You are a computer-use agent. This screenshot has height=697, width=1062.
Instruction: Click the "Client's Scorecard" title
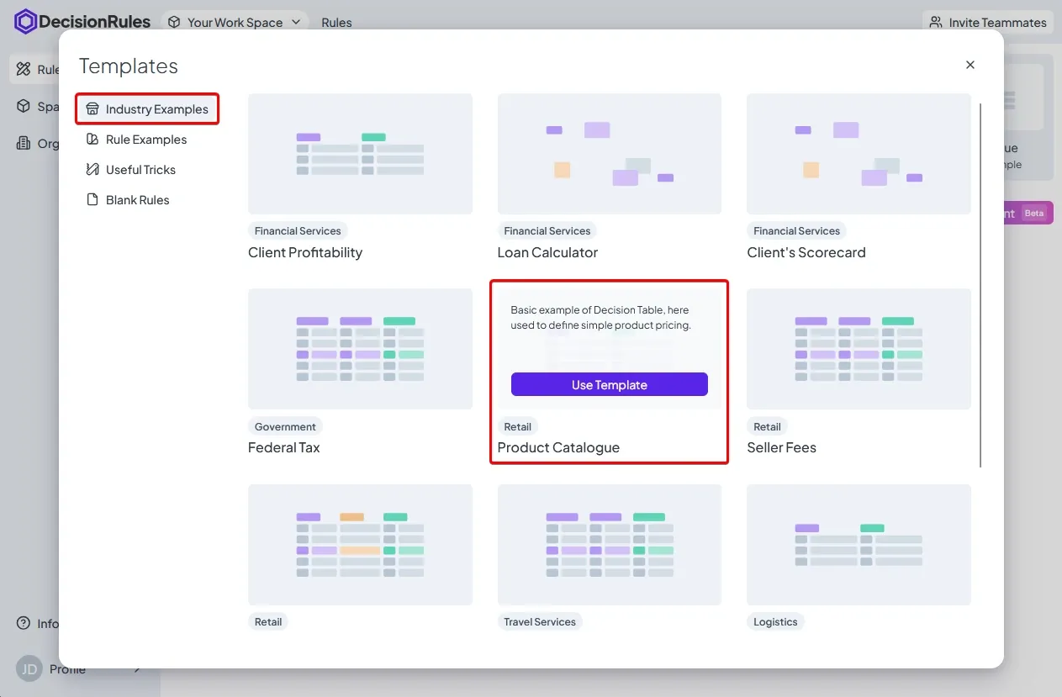point(806,252)
